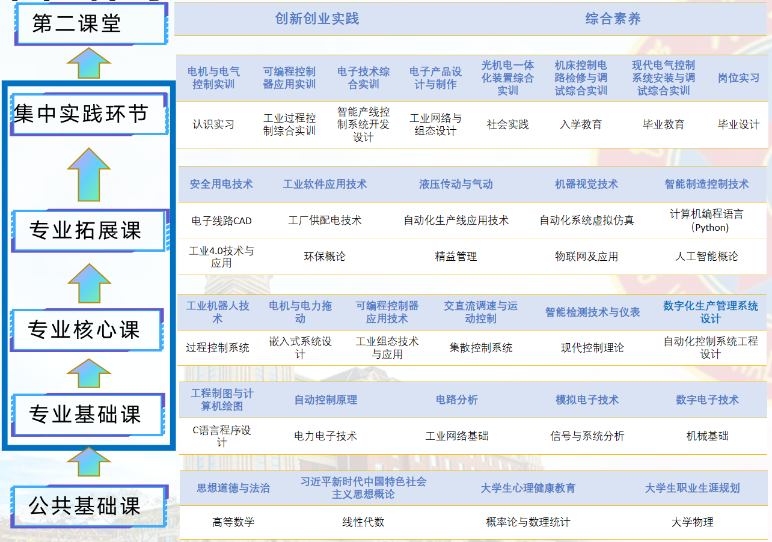The height and width of the screenshot is (542, 772).
Task: Select 自动化系统虚拟仿真 course
Action: [x=586, y=221]
